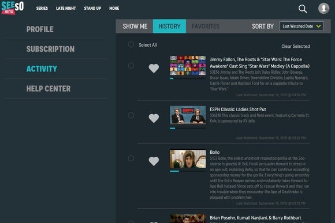
Task: Click the Select All label
Action: [148, 45]
